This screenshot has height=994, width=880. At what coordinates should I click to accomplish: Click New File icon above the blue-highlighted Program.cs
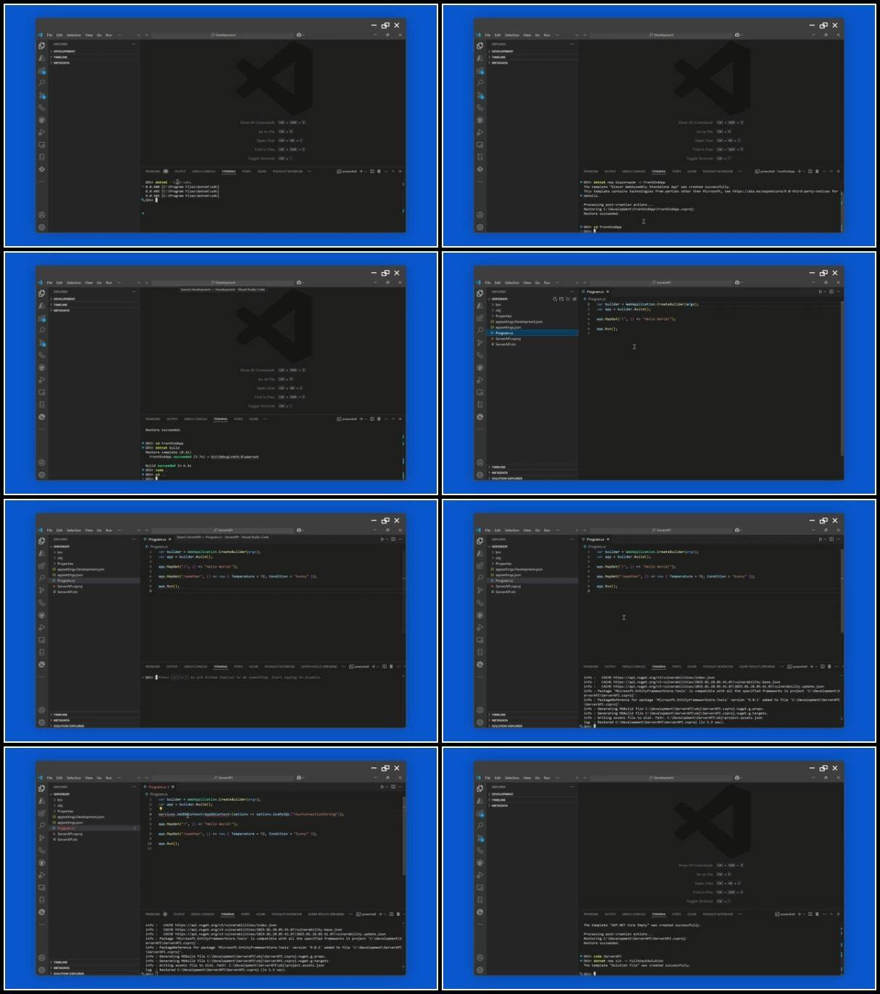[x=556, y=299]
